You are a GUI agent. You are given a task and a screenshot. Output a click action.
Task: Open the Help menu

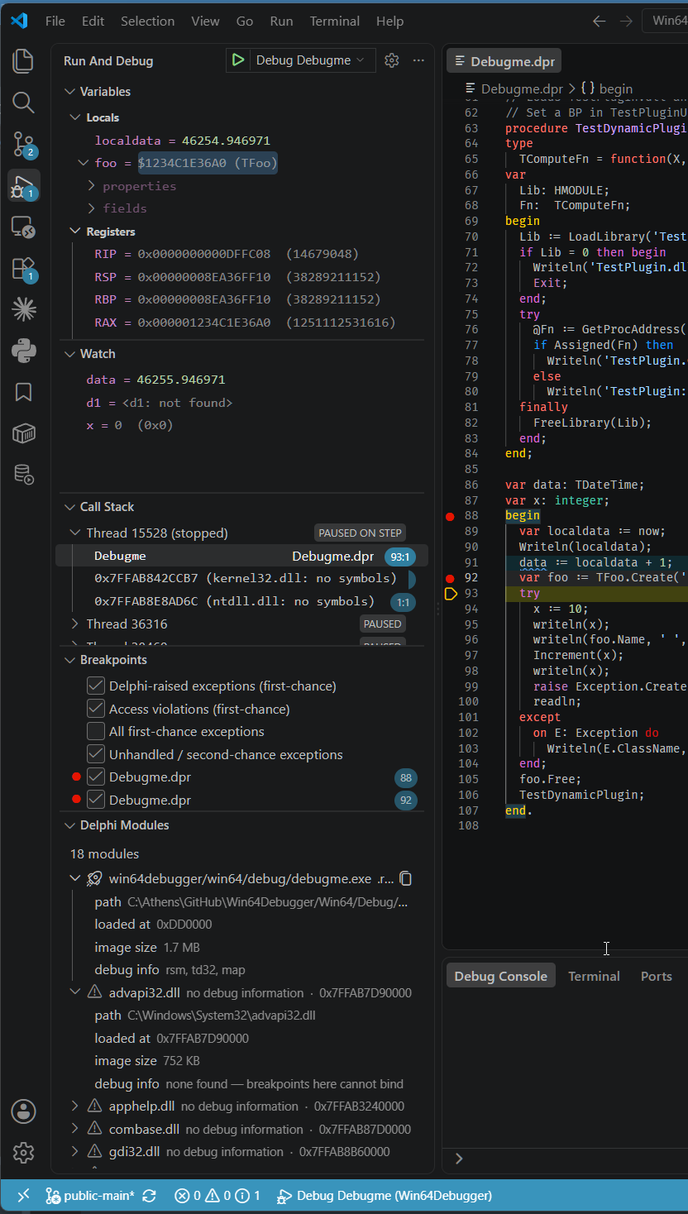click(389, 22)
